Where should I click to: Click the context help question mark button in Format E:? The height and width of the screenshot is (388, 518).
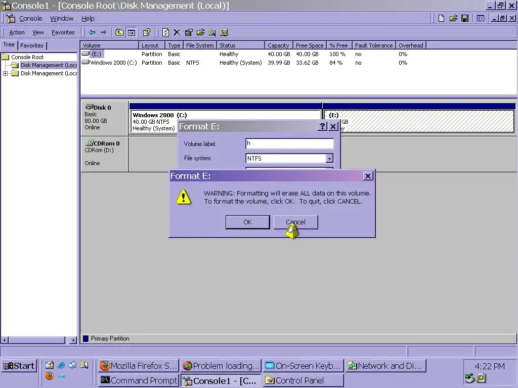(x=322, y=126)
